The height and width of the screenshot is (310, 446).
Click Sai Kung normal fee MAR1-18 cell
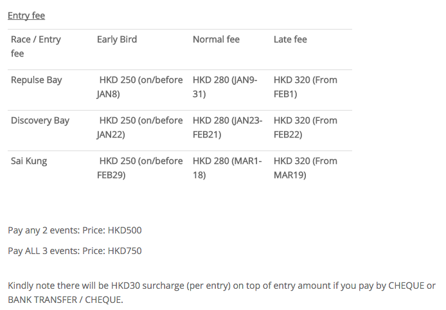[227, 168]
